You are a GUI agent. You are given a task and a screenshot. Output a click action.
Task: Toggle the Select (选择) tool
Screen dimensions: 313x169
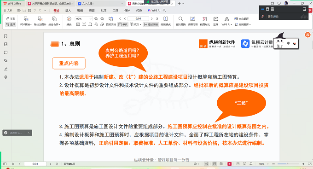tap(11, 24)
